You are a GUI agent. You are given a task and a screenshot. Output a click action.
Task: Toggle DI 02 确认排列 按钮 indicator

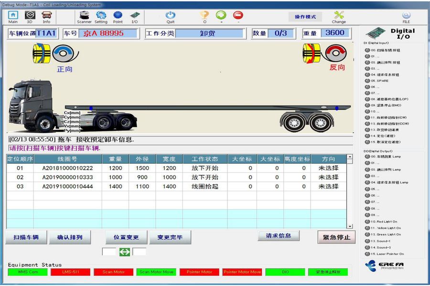pos(367,63)
